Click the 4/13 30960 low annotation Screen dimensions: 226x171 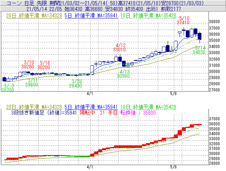(x=124, y=74)
